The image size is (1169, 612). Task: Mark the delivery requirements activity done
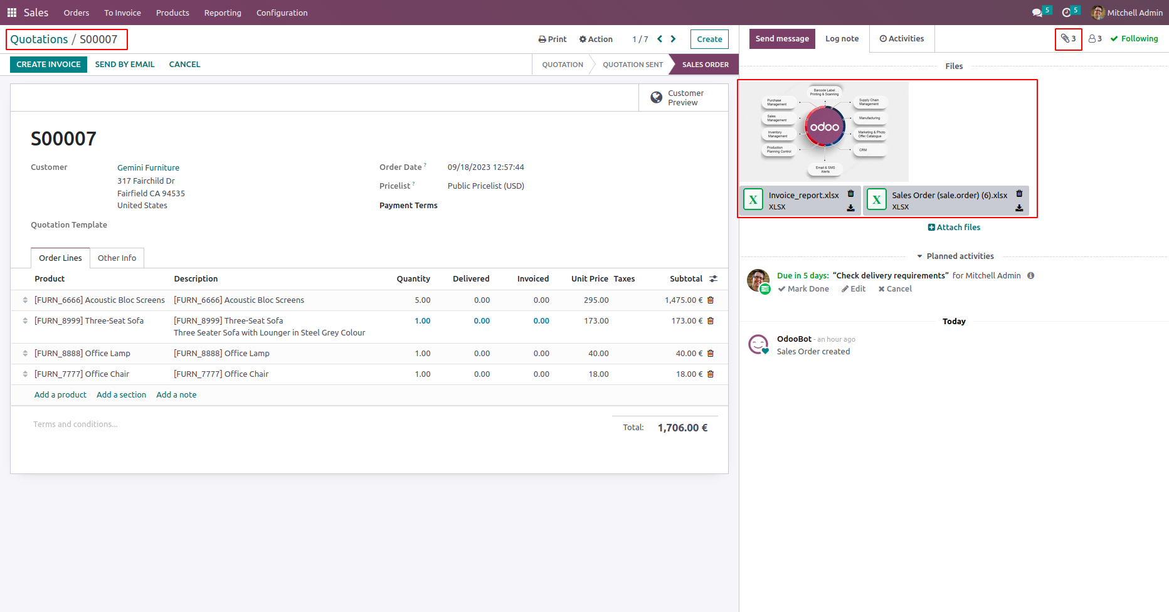point(803,289)
